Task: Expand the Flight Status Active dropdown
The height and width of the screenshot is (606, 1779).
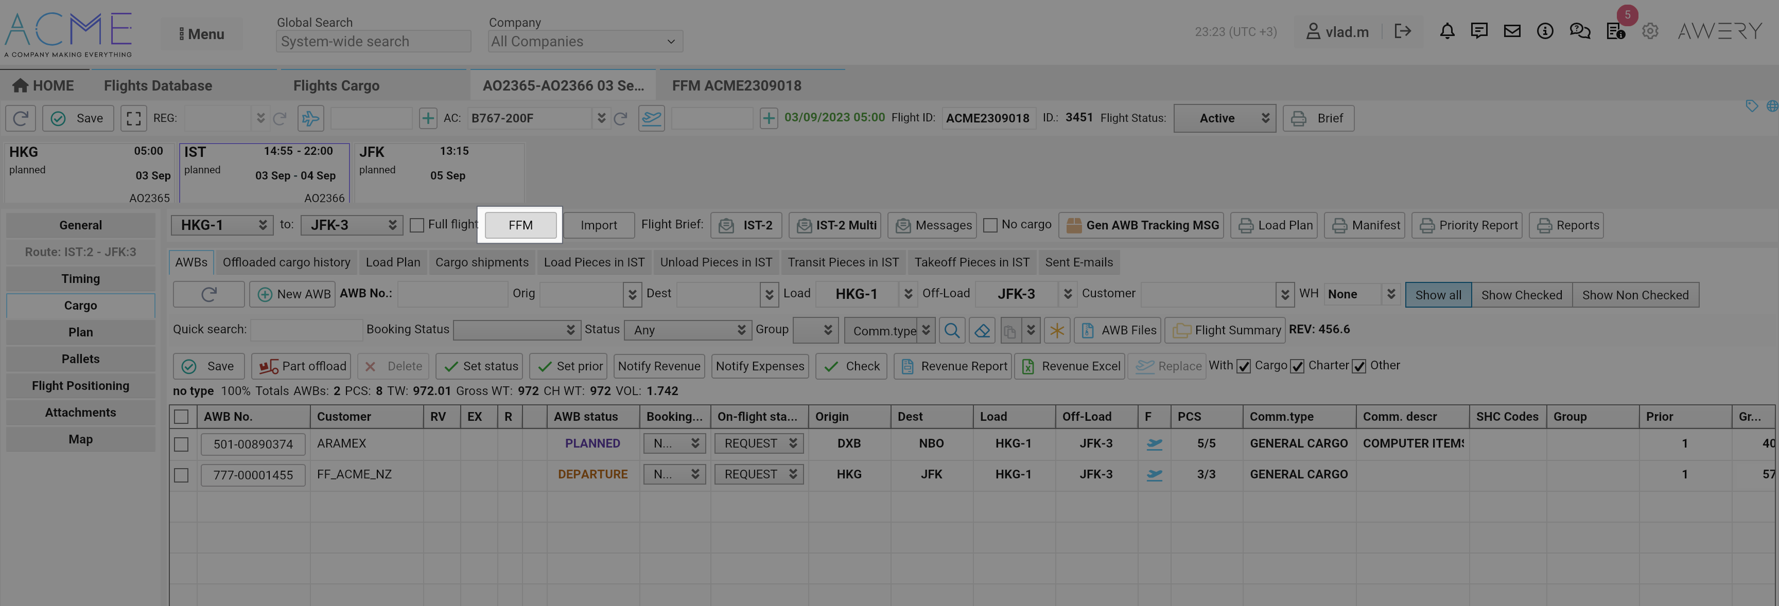Action: pyautogui.click(x=1224, y=118)
